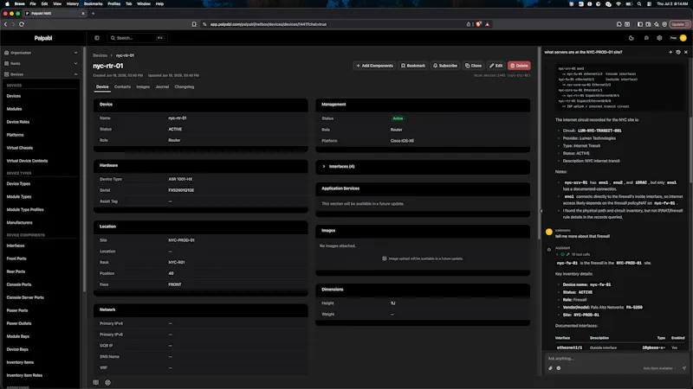This screenshot has width=693, height=389.
Task: Toggle the sidebar panel icon near search
Action: pyautogui.click(x=97, y=38)
